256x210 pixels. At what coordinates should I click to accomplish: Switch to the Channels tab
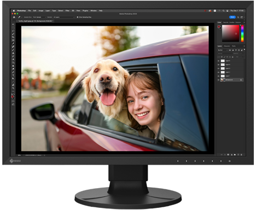pos(227,46)
